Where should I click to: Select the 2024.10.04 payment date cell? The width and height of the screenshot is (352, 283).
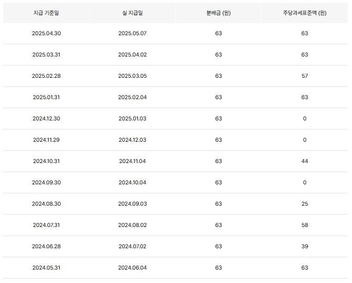[x=132, y=182]
